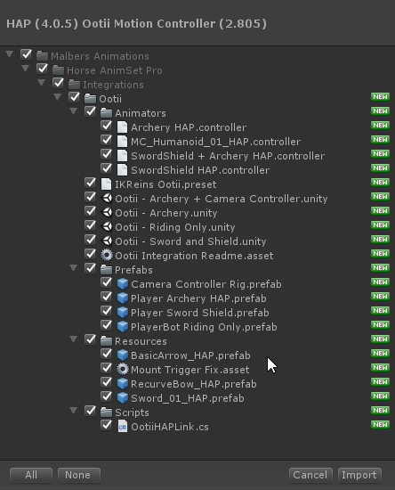Collapse the Animators folder
Image resolution: width=395 pixels, height=490 pixels.
point(74,111)
